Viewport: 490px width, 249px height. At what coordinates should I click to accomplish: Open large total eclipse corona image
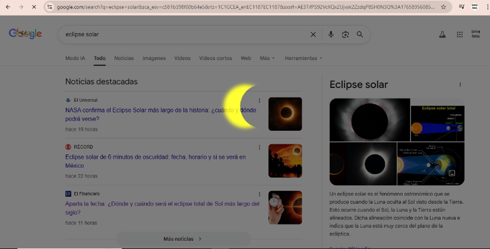click(369, 120)
